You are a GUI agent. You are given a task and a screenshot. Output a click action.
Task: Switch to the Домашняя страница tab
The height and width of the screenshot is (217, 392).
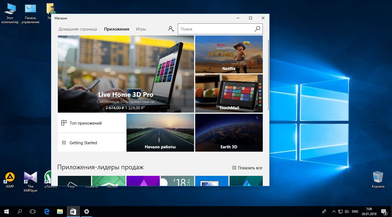[78, 29]
